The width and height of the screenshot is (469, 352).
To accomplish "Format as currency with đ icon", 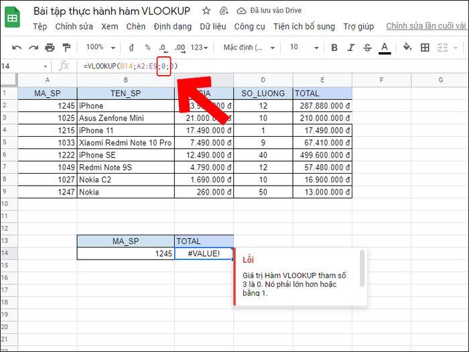I will [131, 48].
